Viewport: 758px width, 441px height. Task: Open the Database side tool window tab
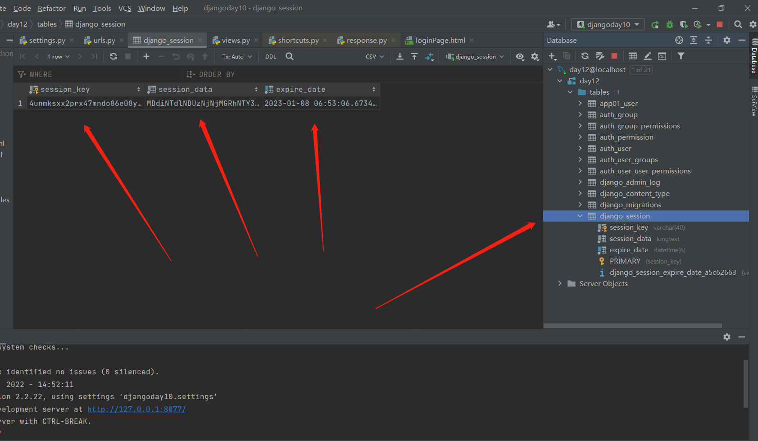point(753,56)
